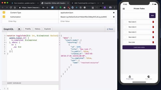Screen dimensions: 161x90
Task: Toggle the Query Variables panel header
Action: 30,83
